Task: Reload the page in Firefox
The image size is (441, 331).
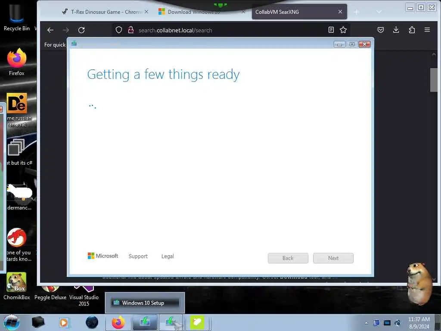Action: (81, 30)
